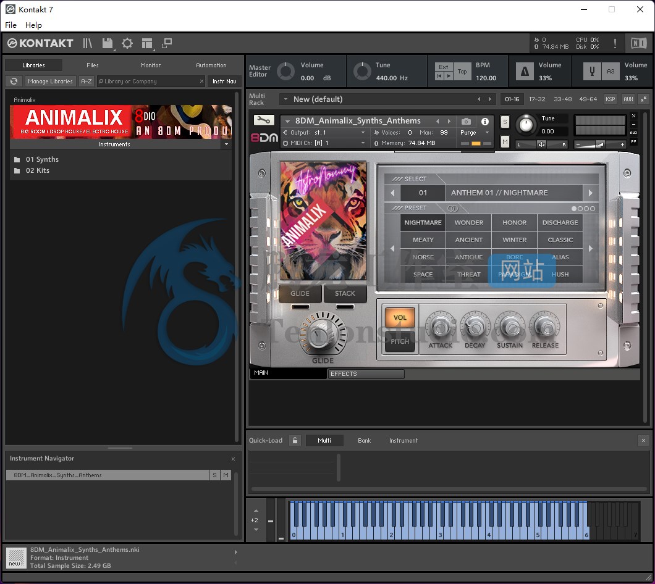Click the instrument pan slider
Screen dimensions: 655x584
tap(541, 144)
